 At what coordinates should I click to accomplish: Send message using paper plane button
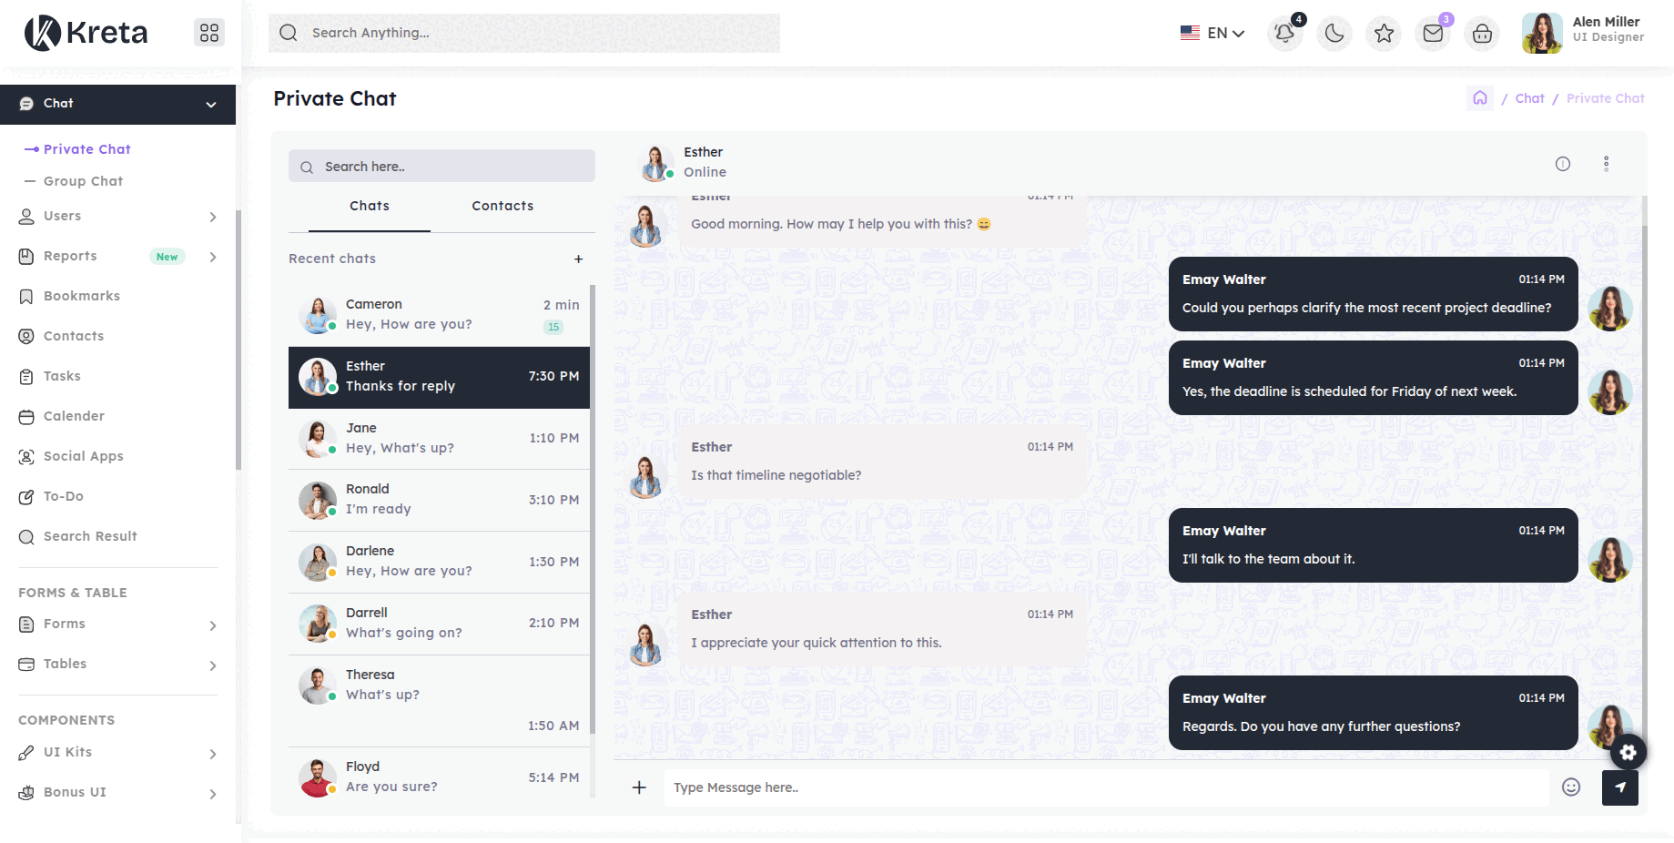pyautogui.click(x=1619, y=787)
